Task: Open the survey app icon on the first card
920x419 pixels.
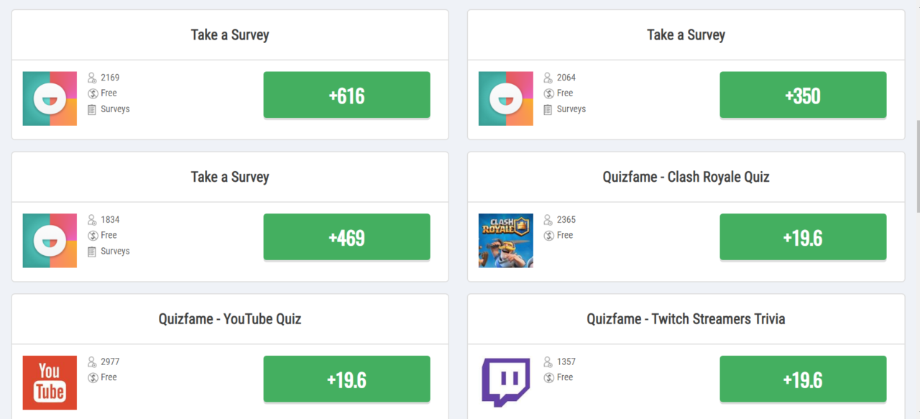Action: click(x=50, y=98)
